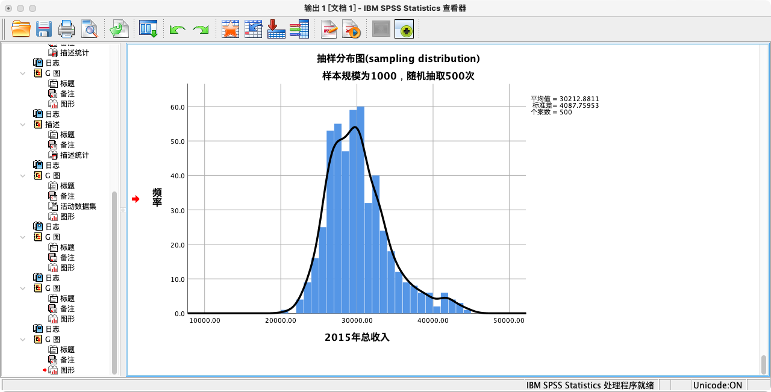
Task: Select 图形 directly below 活动数据集
Action: point(67,217)
